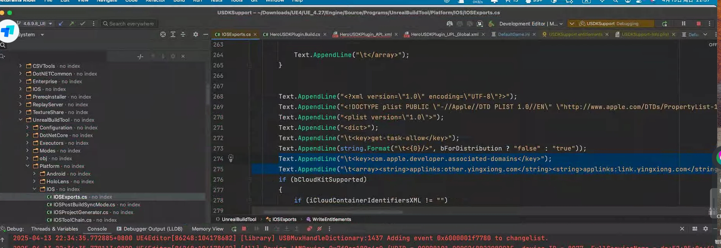Click the WriteEntitlements breadcrumb
This screenshot has width=721, height=248.
click(x=331, y=219)
